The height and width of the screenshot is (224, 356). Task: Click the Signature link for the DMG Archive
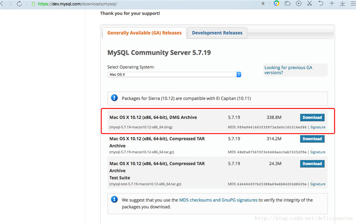tap(318, 127)
